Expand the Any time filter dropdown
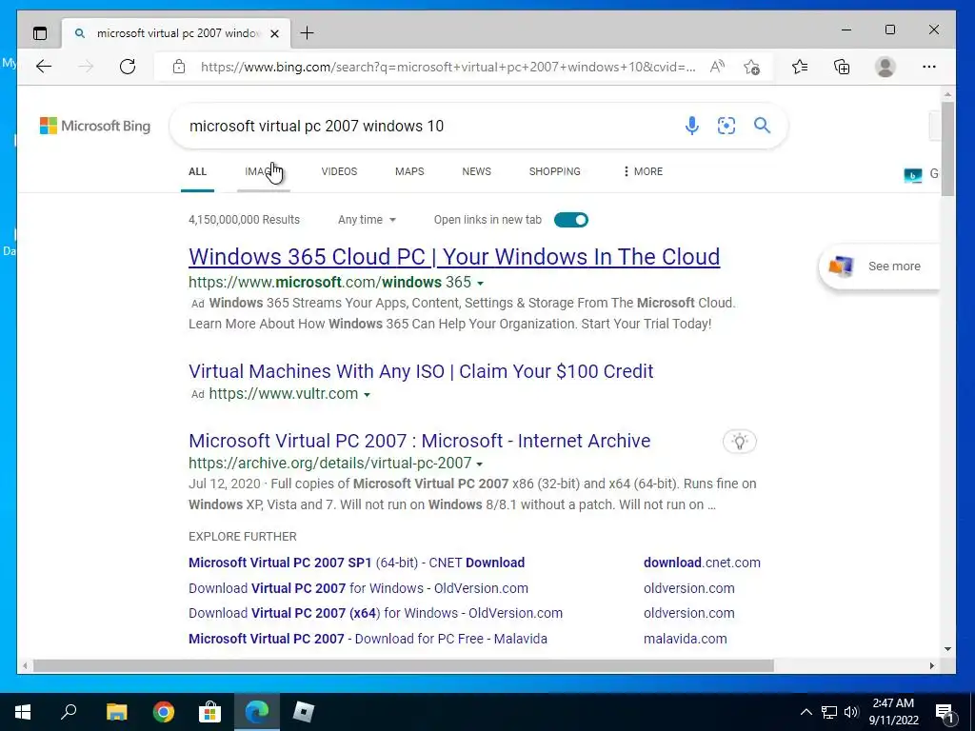The height and width of the screenshot is (731, 975). [367, 220]
